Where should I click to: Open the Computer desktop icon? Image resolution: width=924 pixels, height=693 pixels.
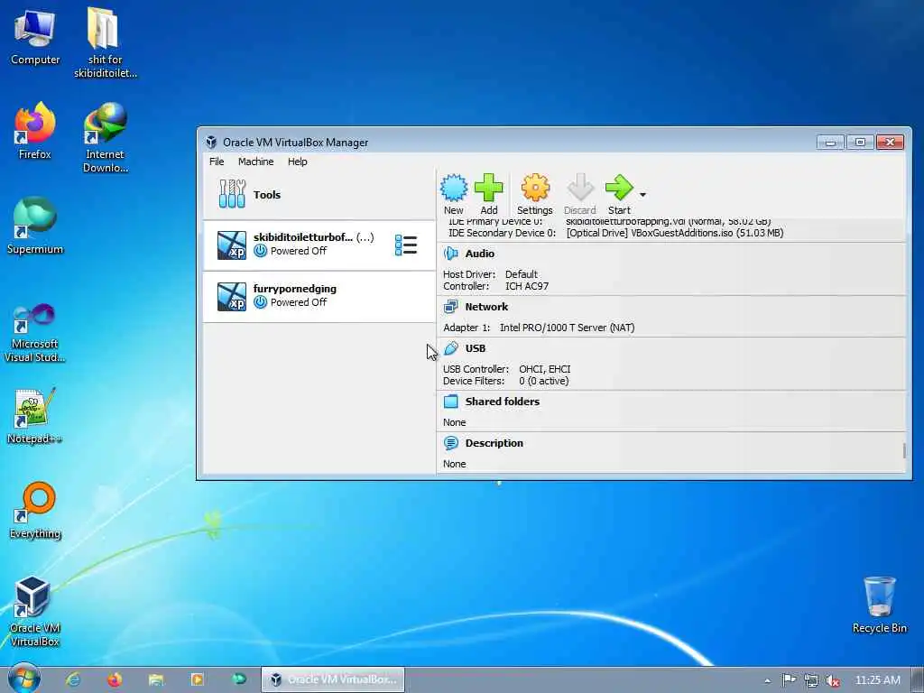[x=35, y=37]
